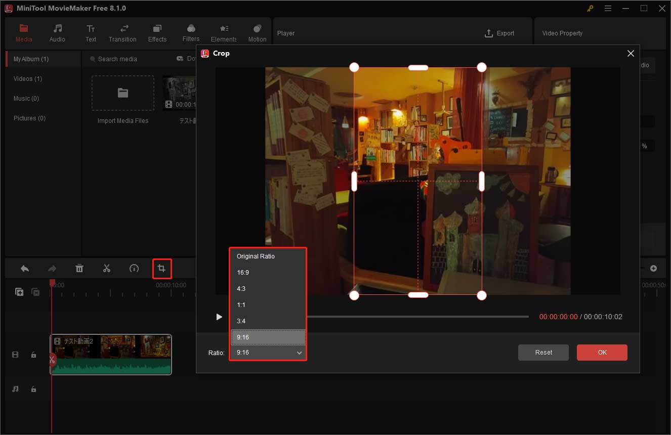The width and height of the screenshot is (671, 435).
Task: Open the hamburger menu in title bar
Action: point(608,9)
